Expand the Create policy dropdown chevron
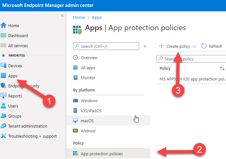 [x=195, y=47]
